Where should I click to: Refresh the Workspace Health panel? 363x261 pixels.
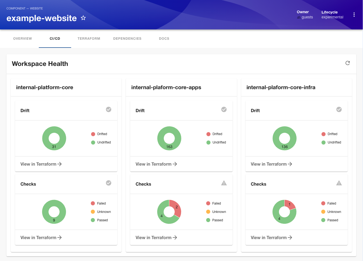347,63
